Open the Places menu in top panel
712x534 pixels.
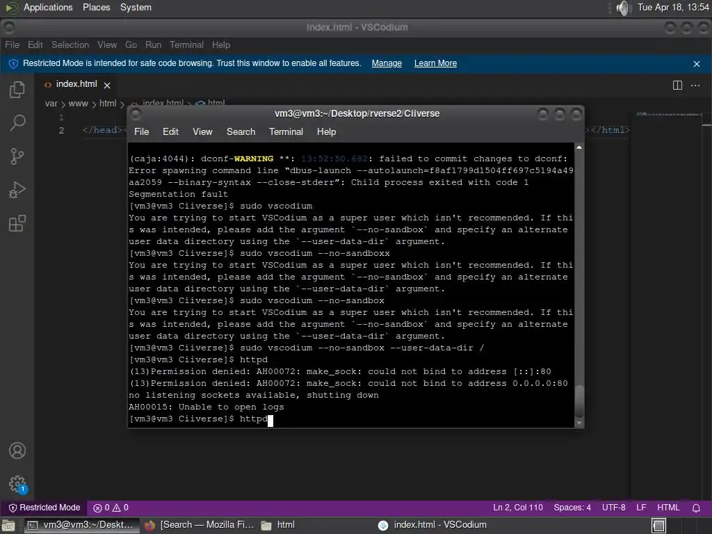(x=96, y=7)
